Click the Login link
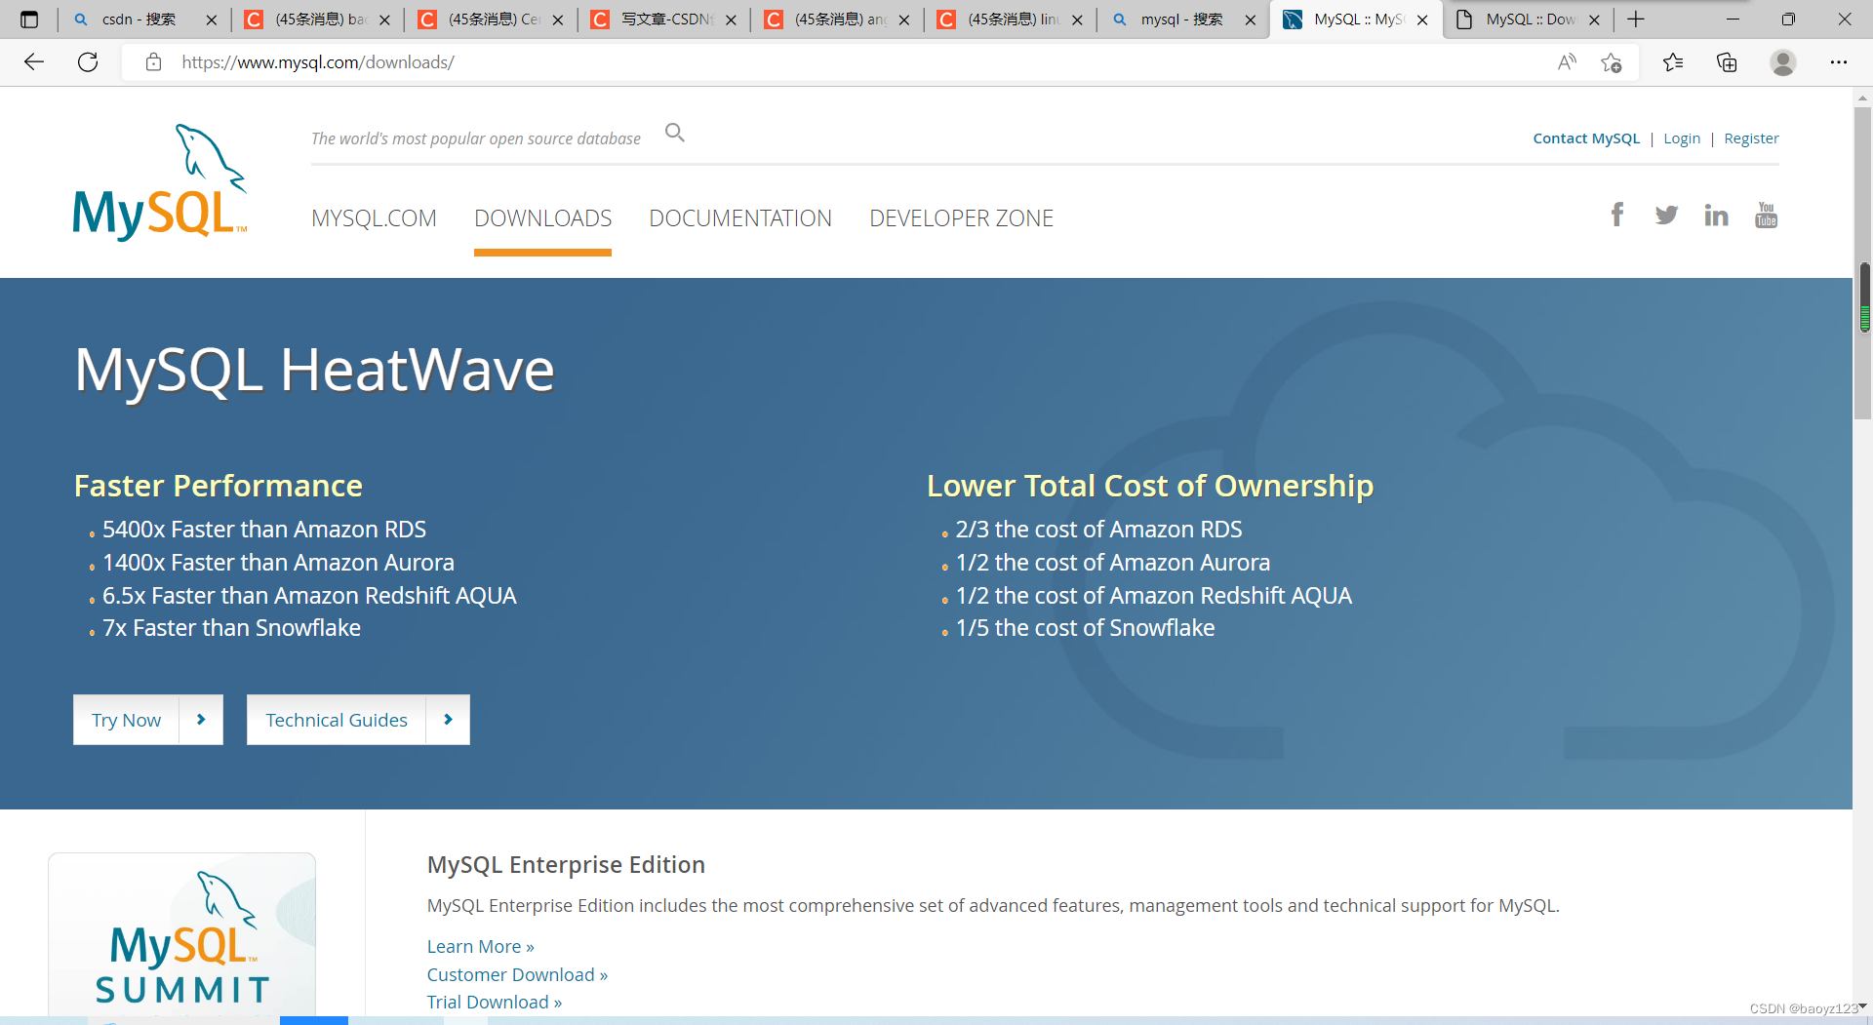The image size is (1873, 1025). tap(1682, 138)
